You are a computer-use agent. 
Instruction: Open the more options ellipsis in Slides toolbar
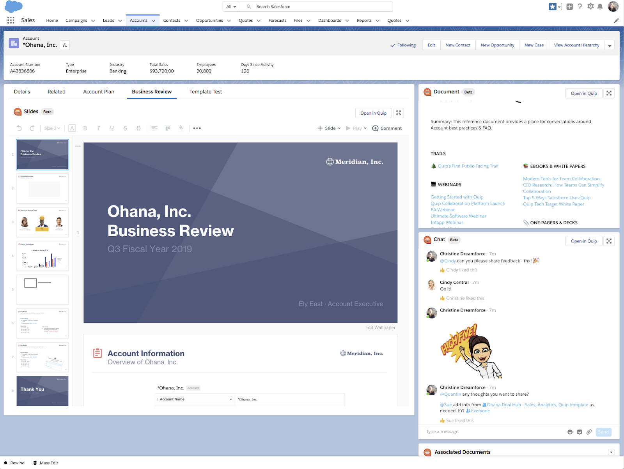(x=197, y=128)
